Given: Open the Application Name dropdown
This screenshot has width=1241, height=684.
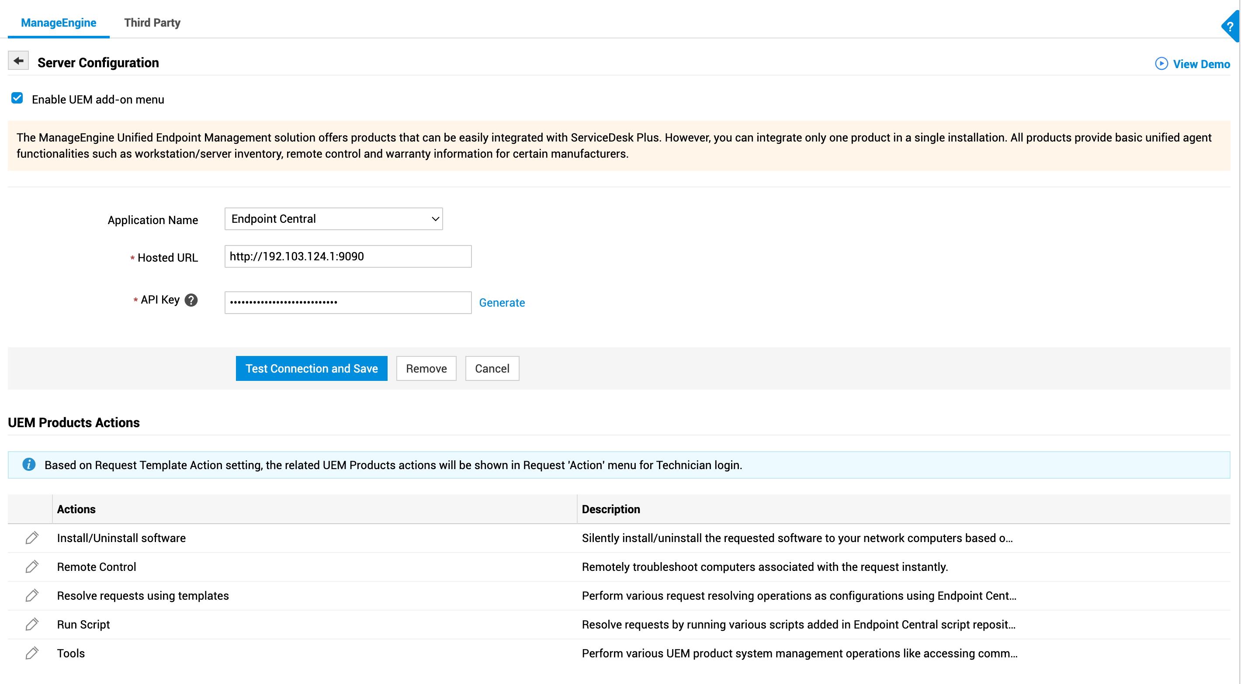Looking at the screenshot, I should pyautogui.click(x=333, y=219).
